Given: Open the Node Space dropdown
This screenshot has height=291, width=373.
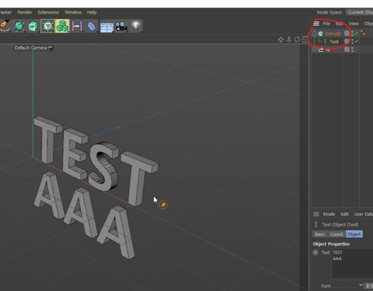Looking at the screenshot, I should coord(359,12).
